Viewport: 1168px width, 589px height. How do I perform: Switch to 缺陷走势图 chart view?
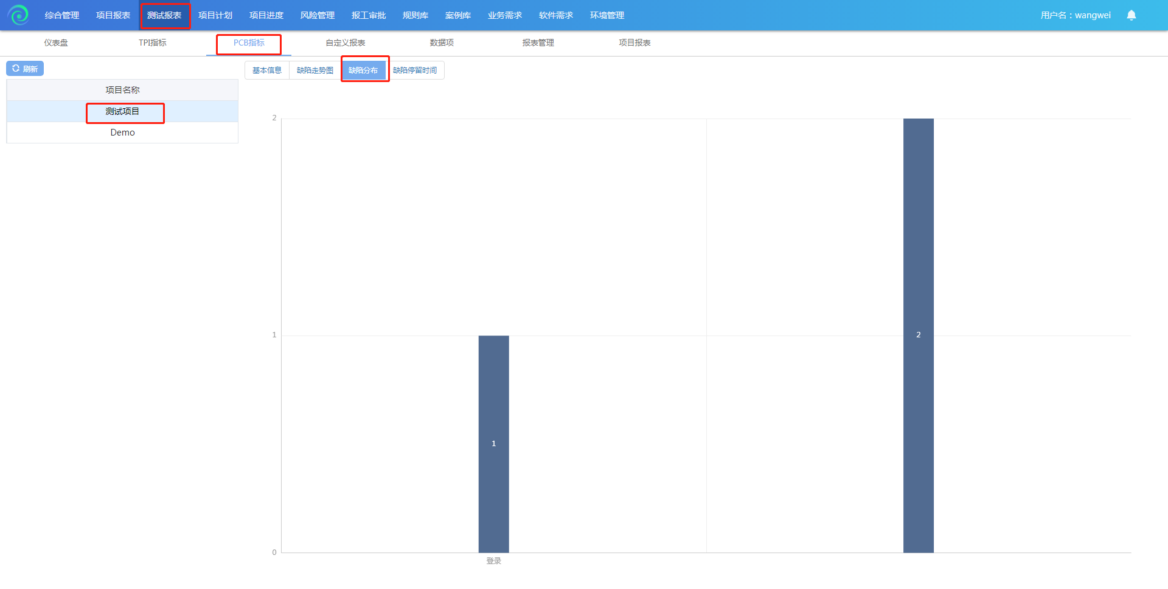pos(315,71)
